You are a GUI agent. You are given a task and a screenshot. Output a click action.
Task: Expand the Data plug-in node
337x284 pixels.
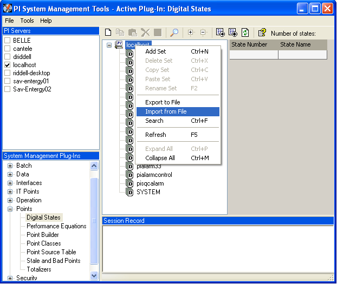(x=10, y=174)
